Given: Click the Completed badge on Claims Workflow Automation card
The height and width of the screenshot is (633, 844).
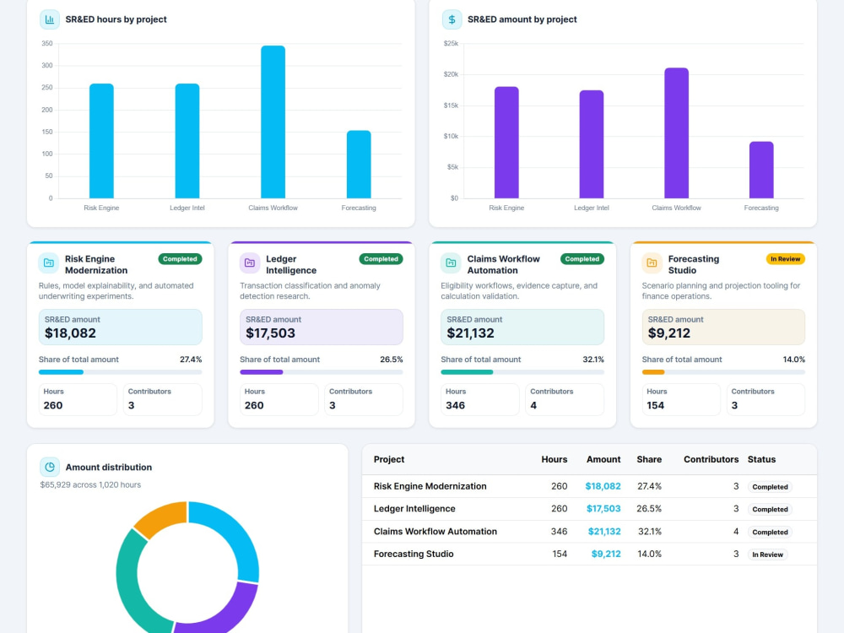Looking at the screenshot, I should point(582,259).
